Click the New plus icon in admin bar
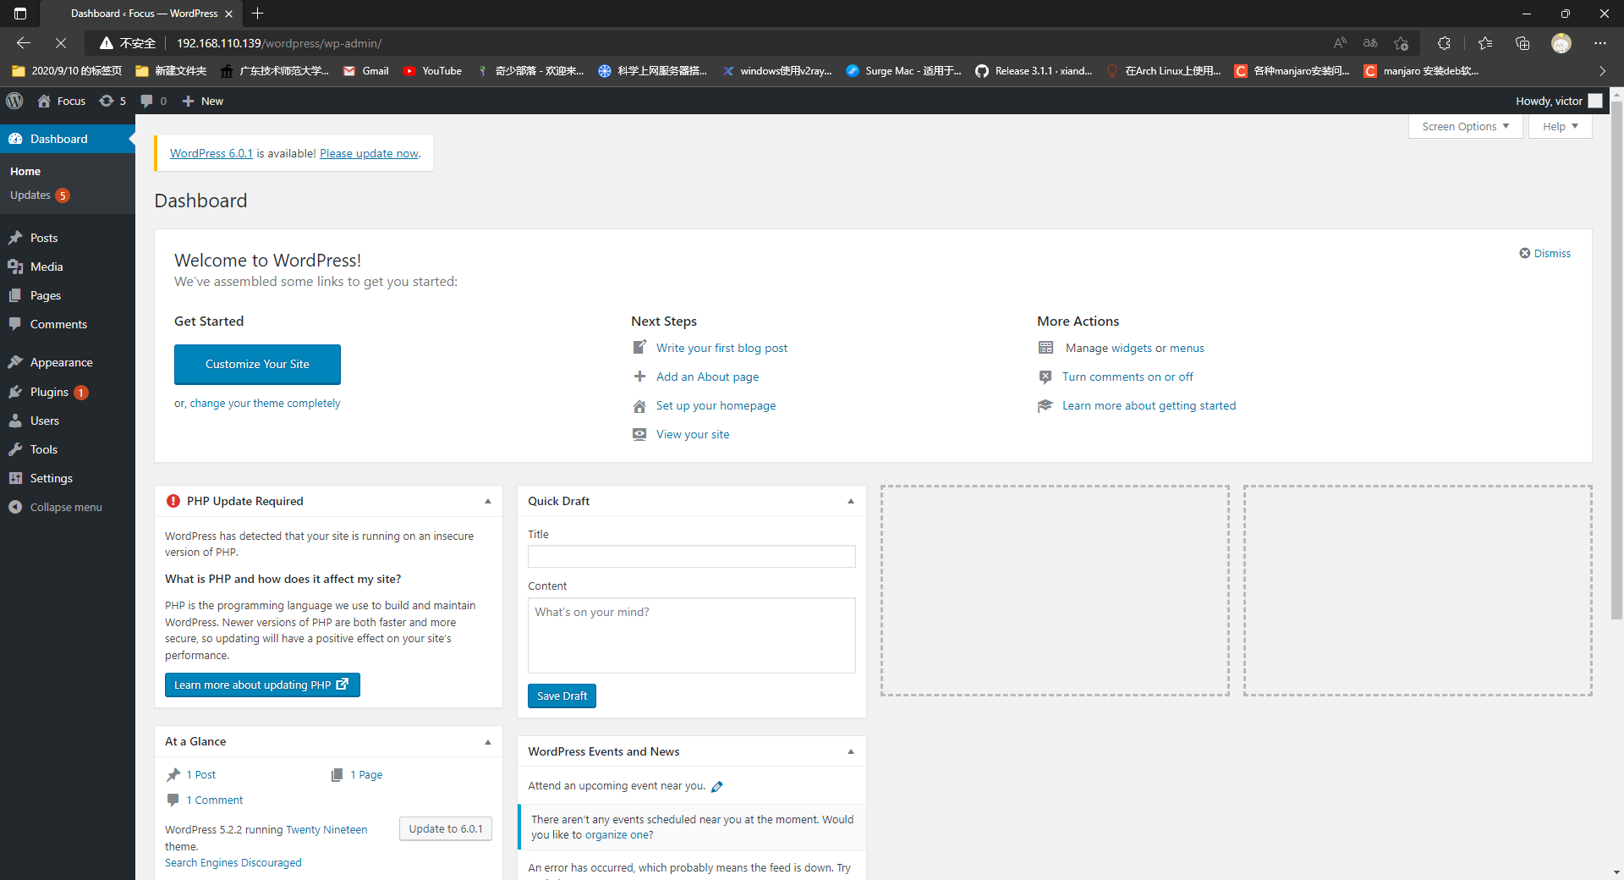Image resolution: width=1624 pixels, height=880 pixels. point(189,101)
